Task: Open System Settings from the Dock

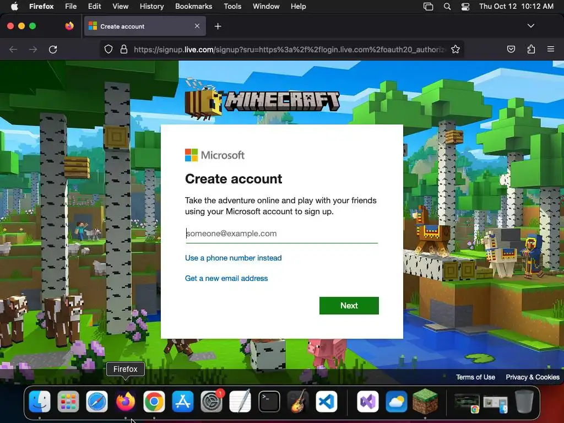Action: tap(211, 402)
